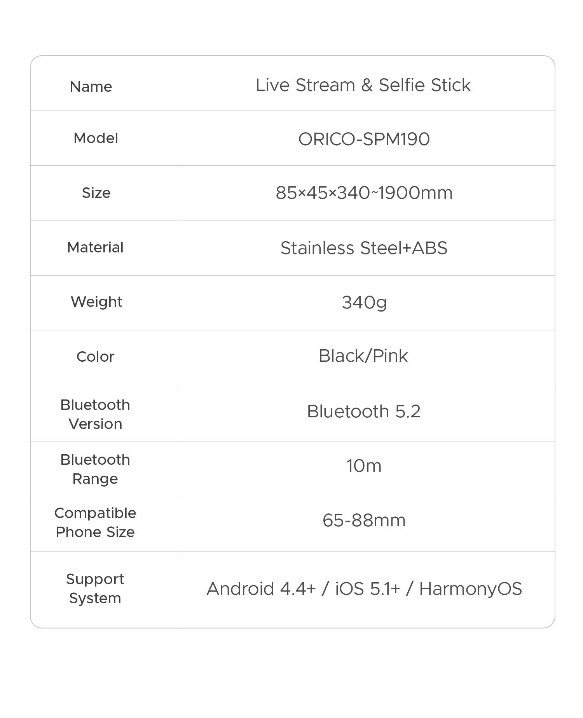Click the Bluetooth Version label
The image size is (583, 718).
coord(95,414)
